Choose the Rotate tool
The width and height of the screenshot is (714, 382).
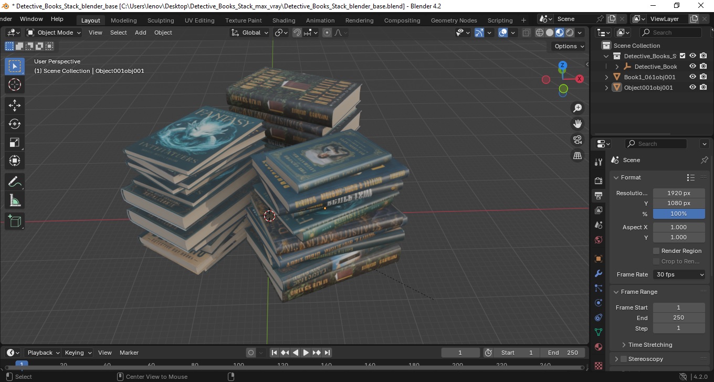point(15,124)
